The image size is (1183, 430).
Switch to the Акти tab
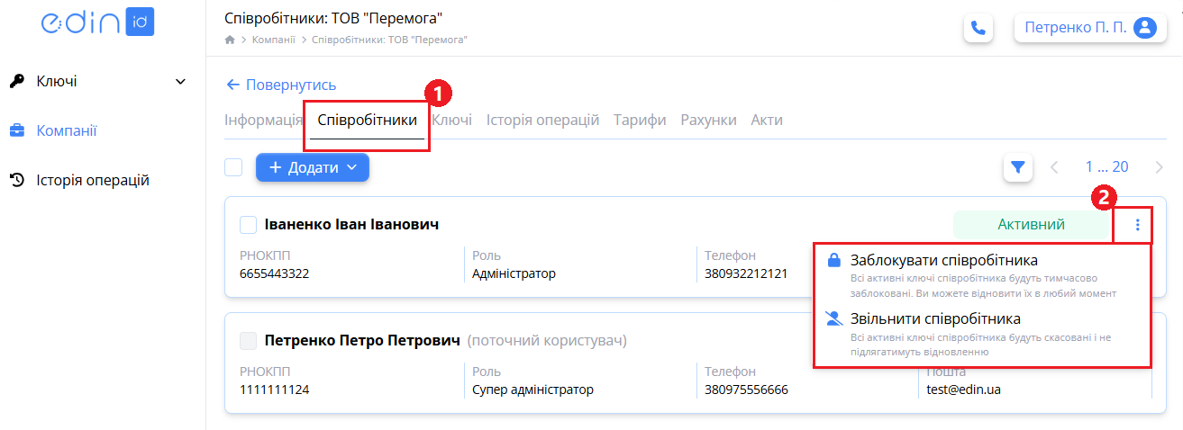pos(767,120)
